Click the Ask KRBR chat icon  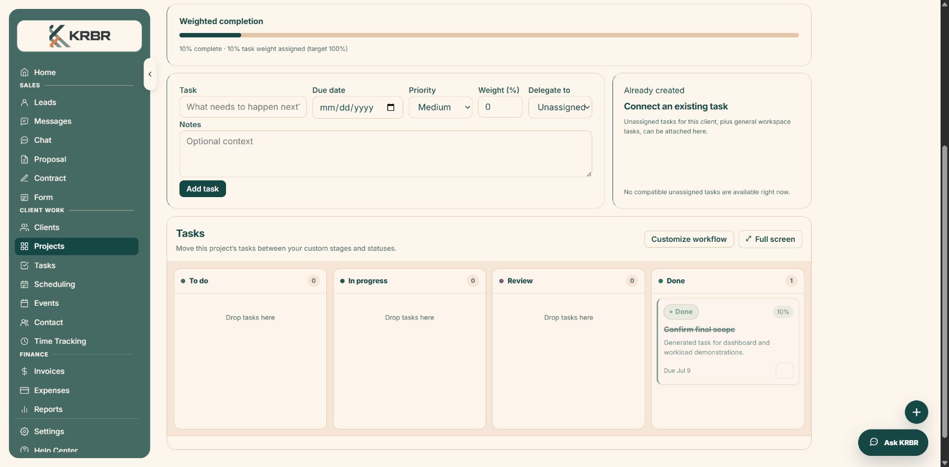pos(874,442)
